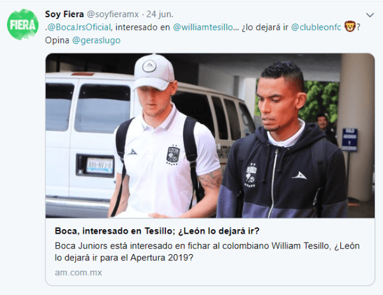Go to the @clubleonfc mention
The image size is (383, 295).
(316, 27)
